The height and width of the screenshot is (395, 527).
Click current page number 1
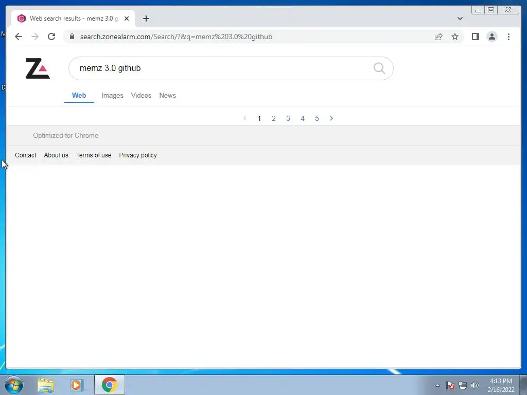coord(259,118)
